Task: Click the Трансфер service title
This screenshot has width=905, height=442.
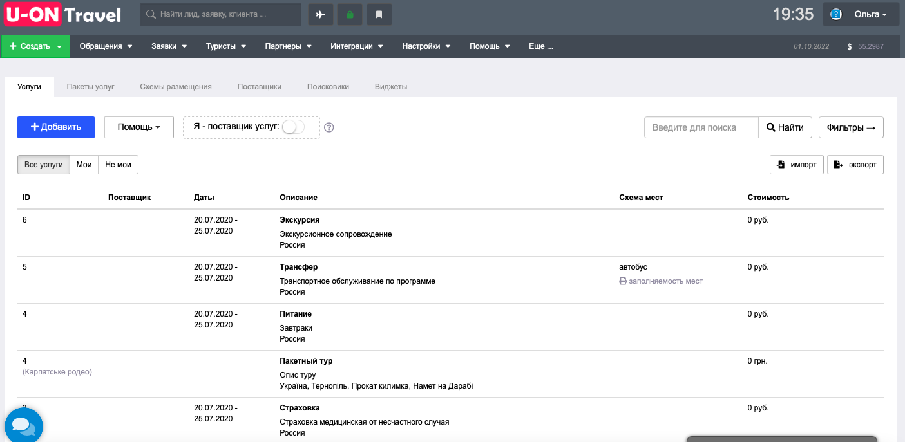Action: pyautogui.click(x=299, y=267)
